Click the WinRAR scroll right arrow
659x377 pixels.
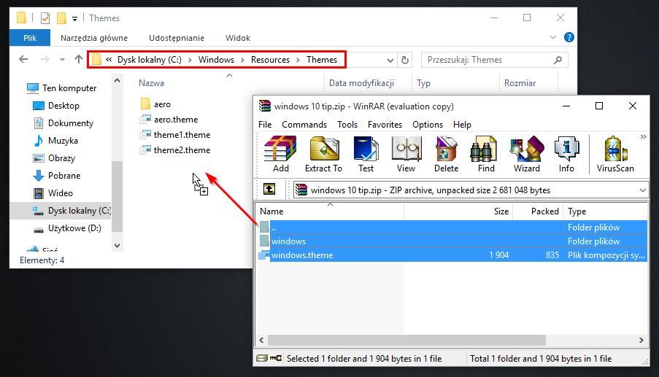pos(641,340)
